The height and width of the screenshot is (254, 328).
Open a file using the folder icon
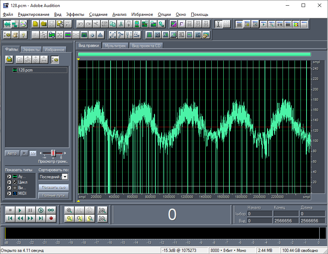click(x=43, y=24)
